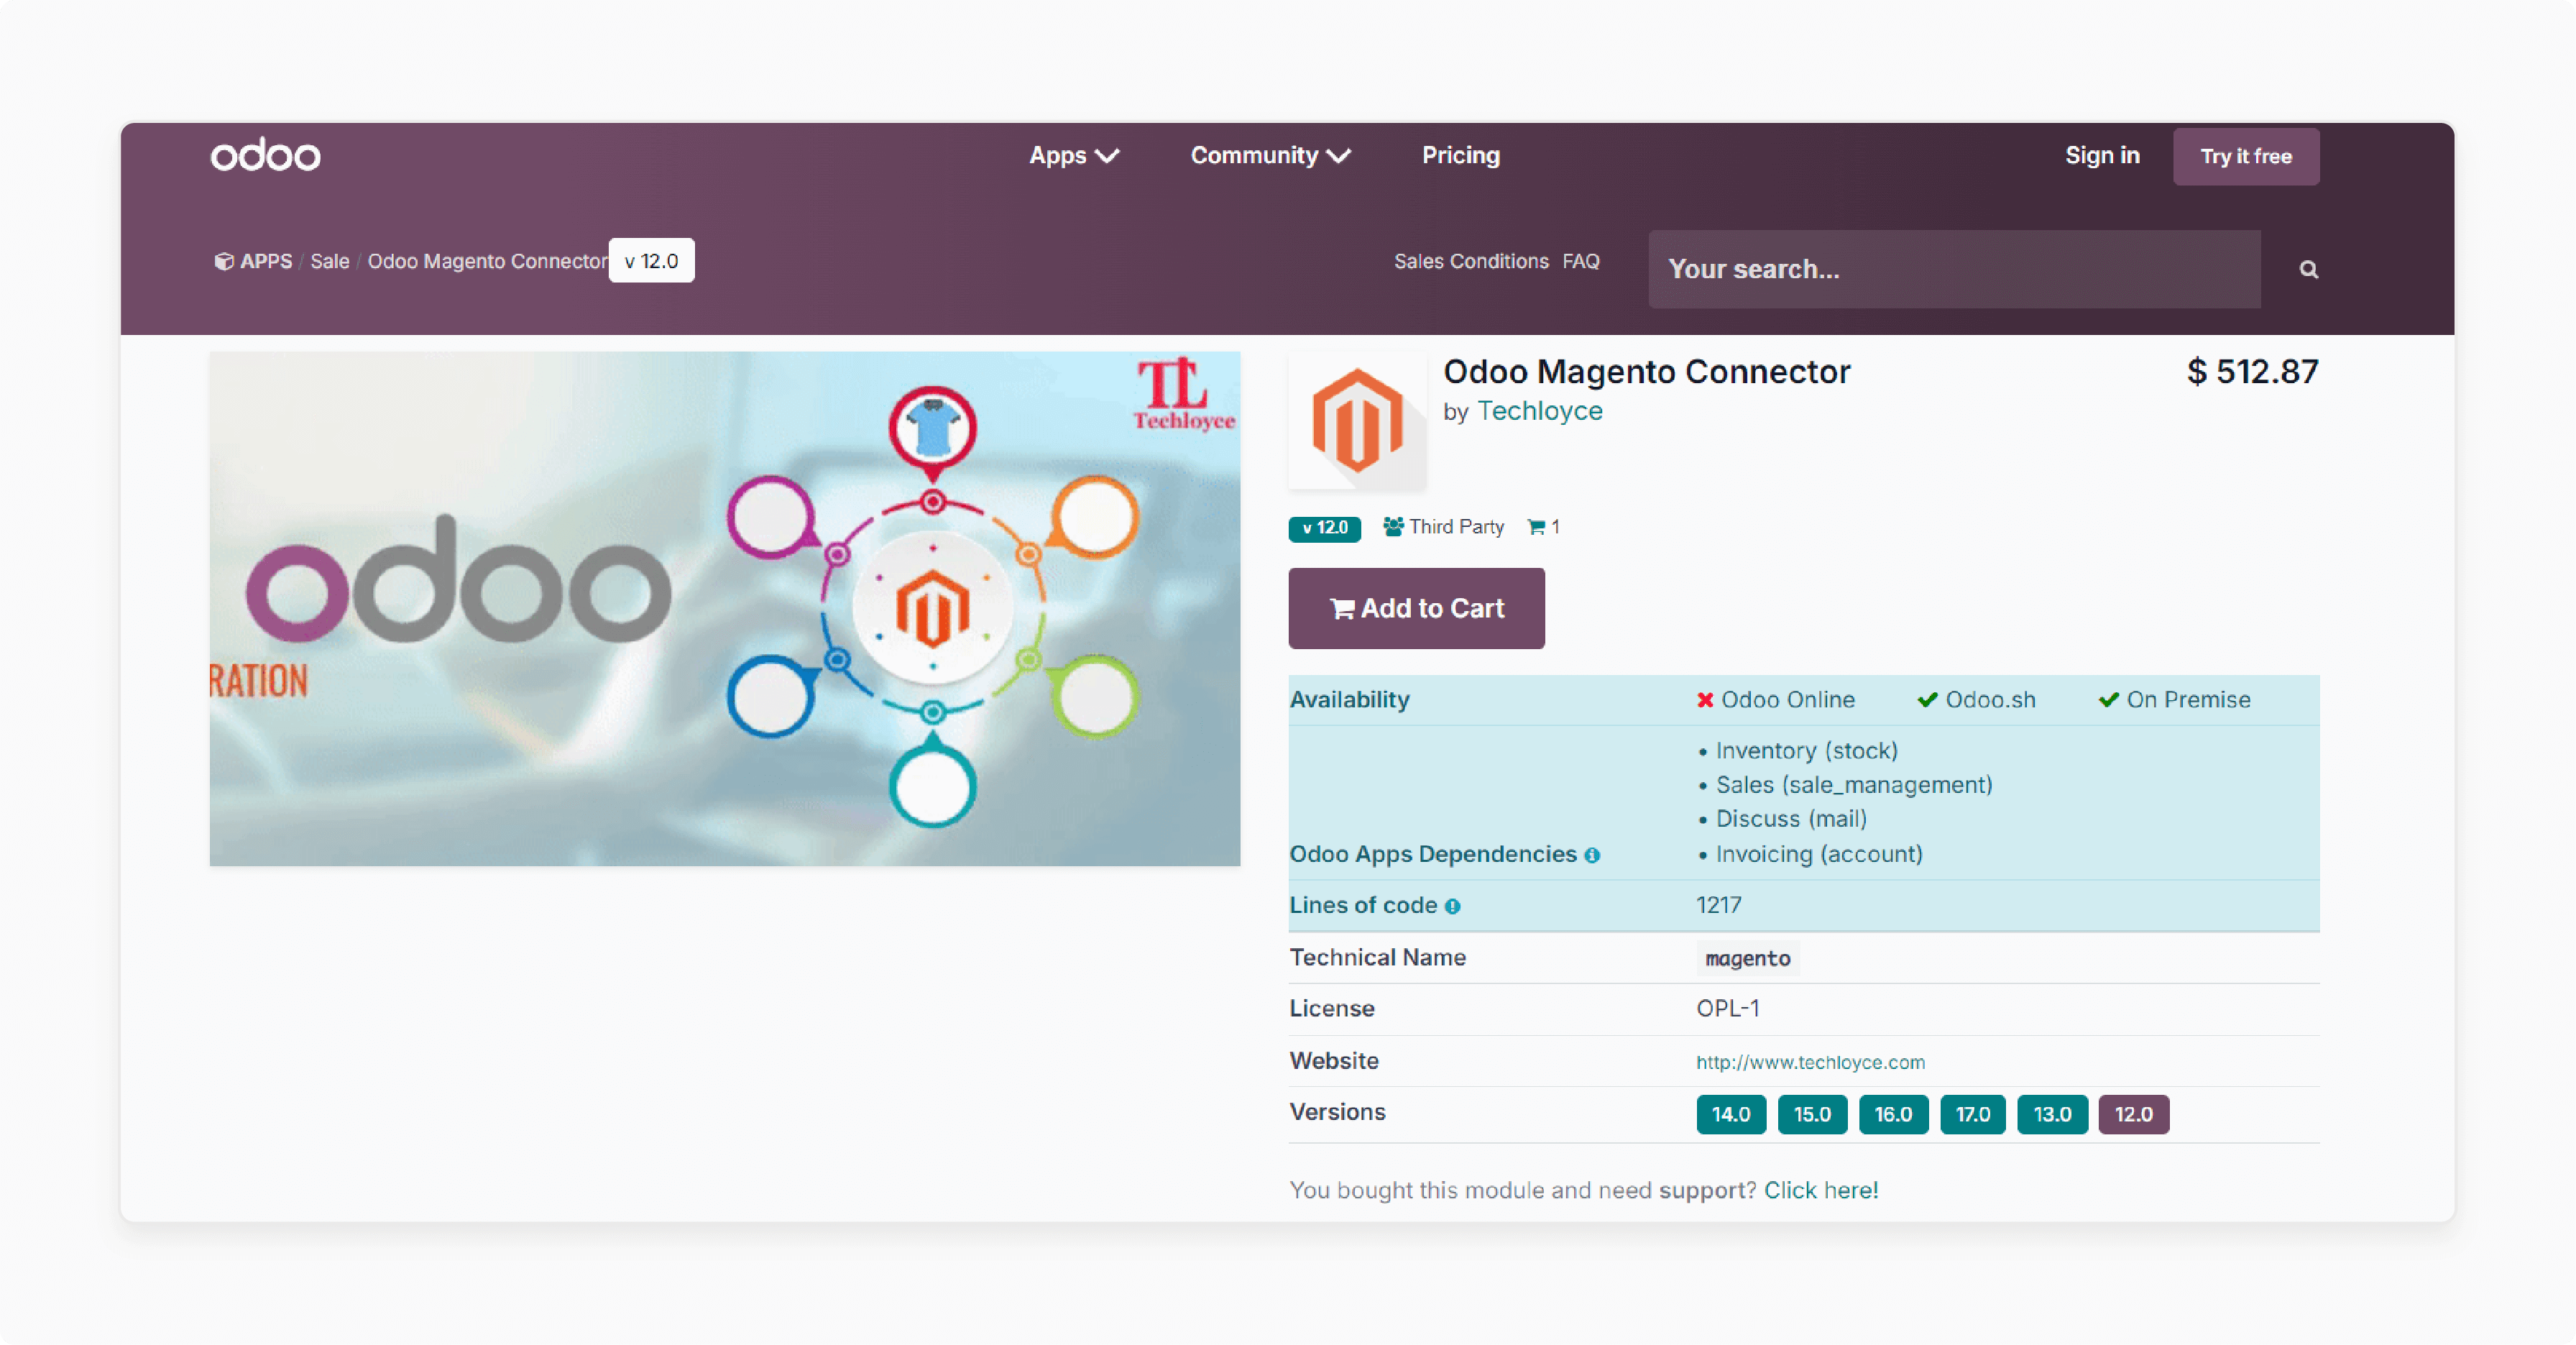Open the Sale category breadcrumb
The height and width of the screenshot is (1345, 2576).
pos(329,261)
